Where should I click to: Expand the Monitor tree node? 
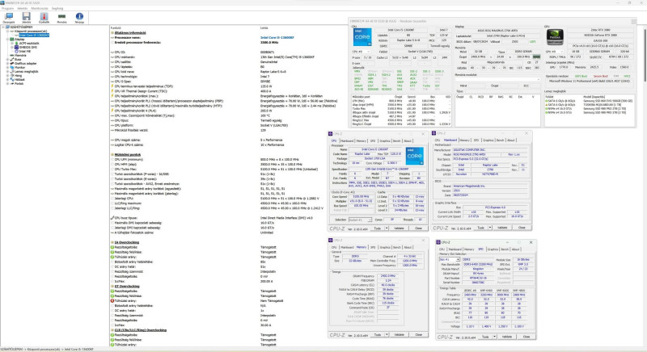(x=7, y=68)
